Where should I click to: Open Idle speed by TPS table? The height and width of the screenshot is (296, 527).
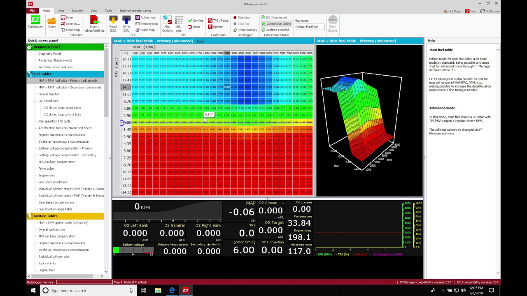[x=54, y=121]
